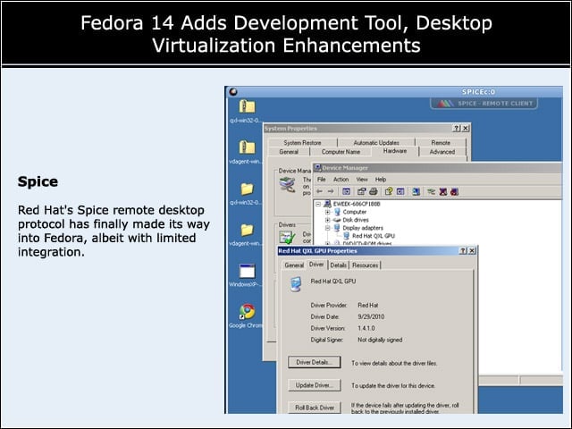The width and height of the screenshot is (572, 429).
Task: Close the Red Hat QXL GPU Properties dialog
Action: (472, 251)
